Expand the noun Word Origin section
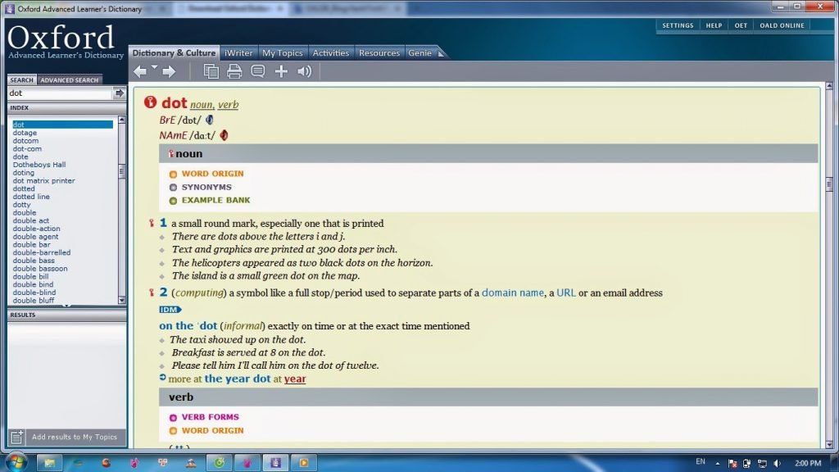The height and width of the screenshot is (472, 839). pos(211,174)
